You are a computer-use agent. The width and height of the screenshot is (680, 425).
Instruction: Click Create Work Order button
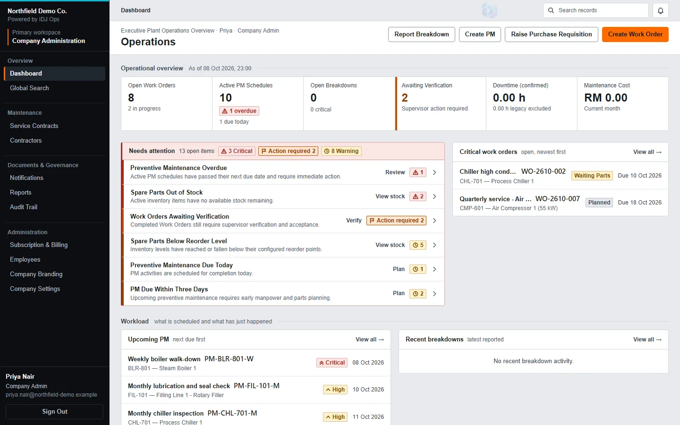[635, 34]
